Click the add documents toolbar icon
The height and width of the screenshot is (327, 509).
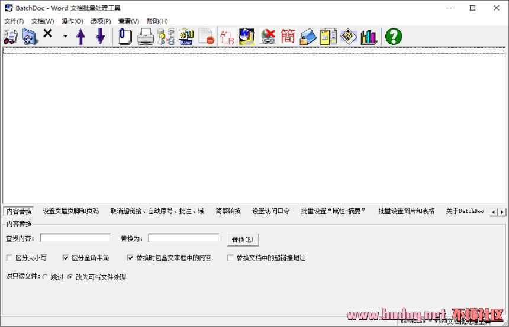pyautogui.click(x=11, y=36)
